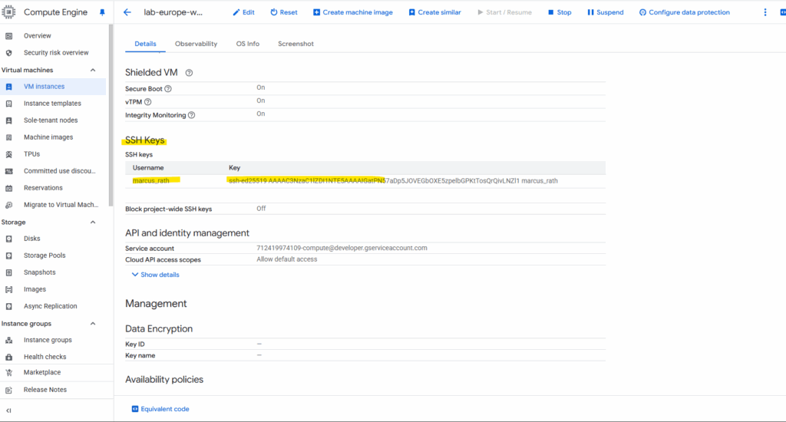The width and height of the screenshot is (786, 422).
Task: Click the Reset power icon
Action: [274, 12]
